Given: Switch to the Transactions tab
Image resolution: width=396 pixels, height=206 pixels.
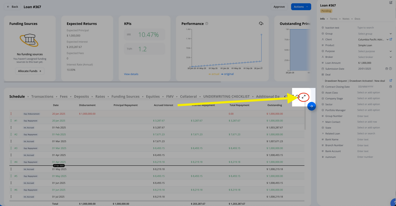Looking at the screenshot, I should [x=42, y=96].
